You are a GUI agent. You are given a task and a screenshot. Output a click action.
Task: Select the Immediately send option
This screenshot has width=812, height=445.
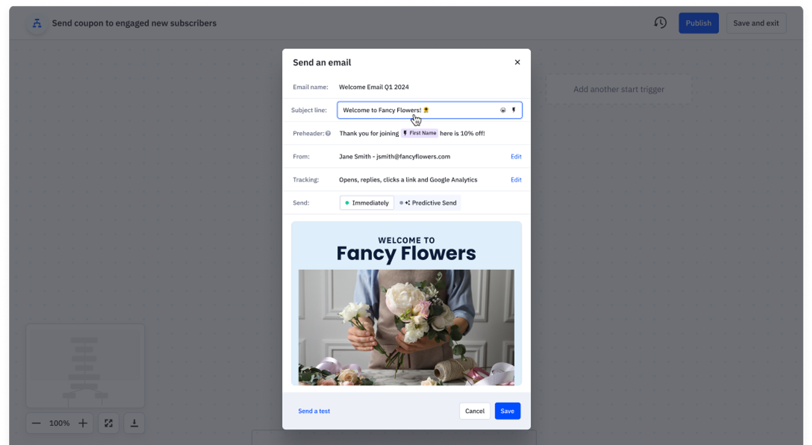tap(367, 203)
